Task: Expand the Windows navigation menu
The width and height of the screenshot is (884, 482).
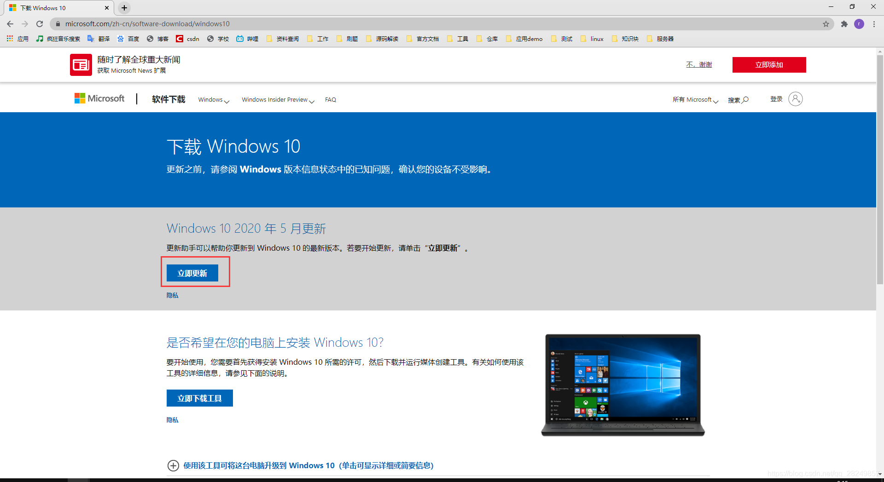Action: [x=214, y=100]
